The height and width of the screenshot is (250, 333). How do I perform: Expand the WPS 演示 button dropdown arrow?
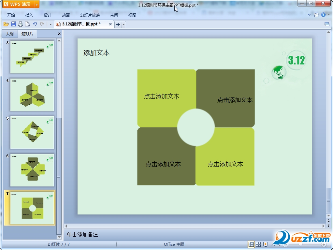[x=36, y=5]
